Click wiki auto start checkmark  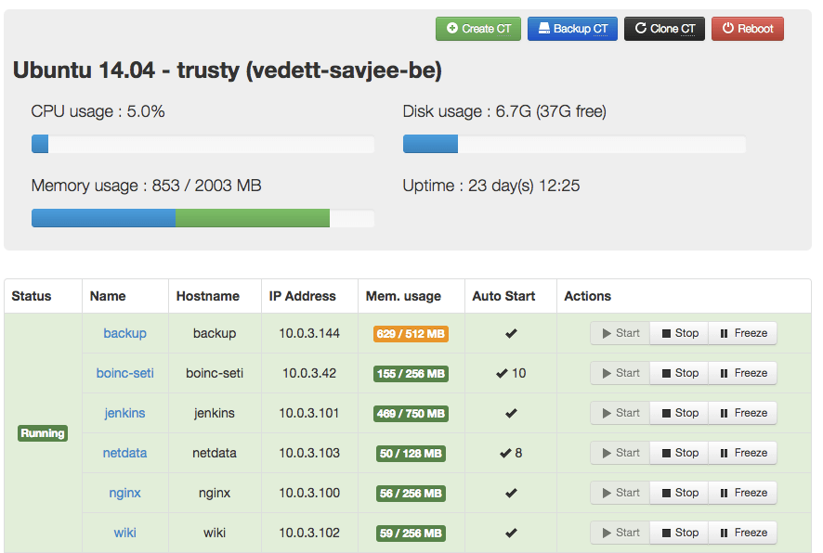(x=511, y=533)
